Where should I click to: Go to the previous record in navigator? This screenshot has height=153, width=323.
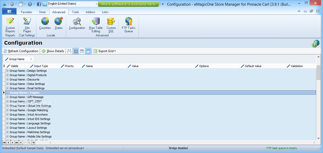pyautogui.click(x=8, y=142)
